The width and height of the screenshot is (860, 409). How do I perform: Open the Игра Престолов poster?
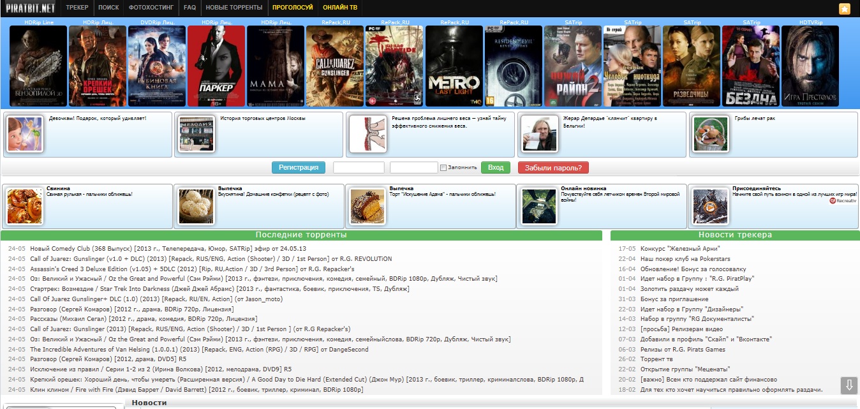coord(810,66)
